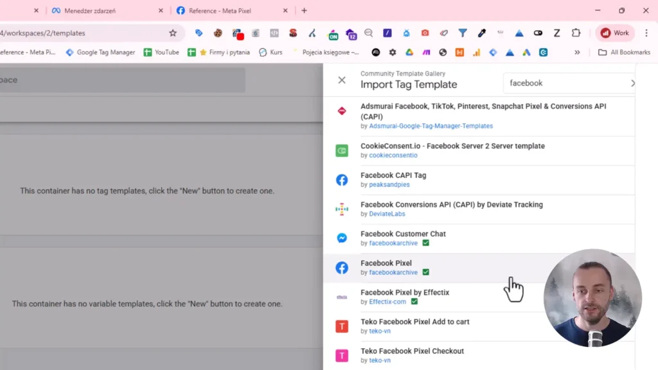Open Facebook Customer Chat template

[x=479, y=238]
